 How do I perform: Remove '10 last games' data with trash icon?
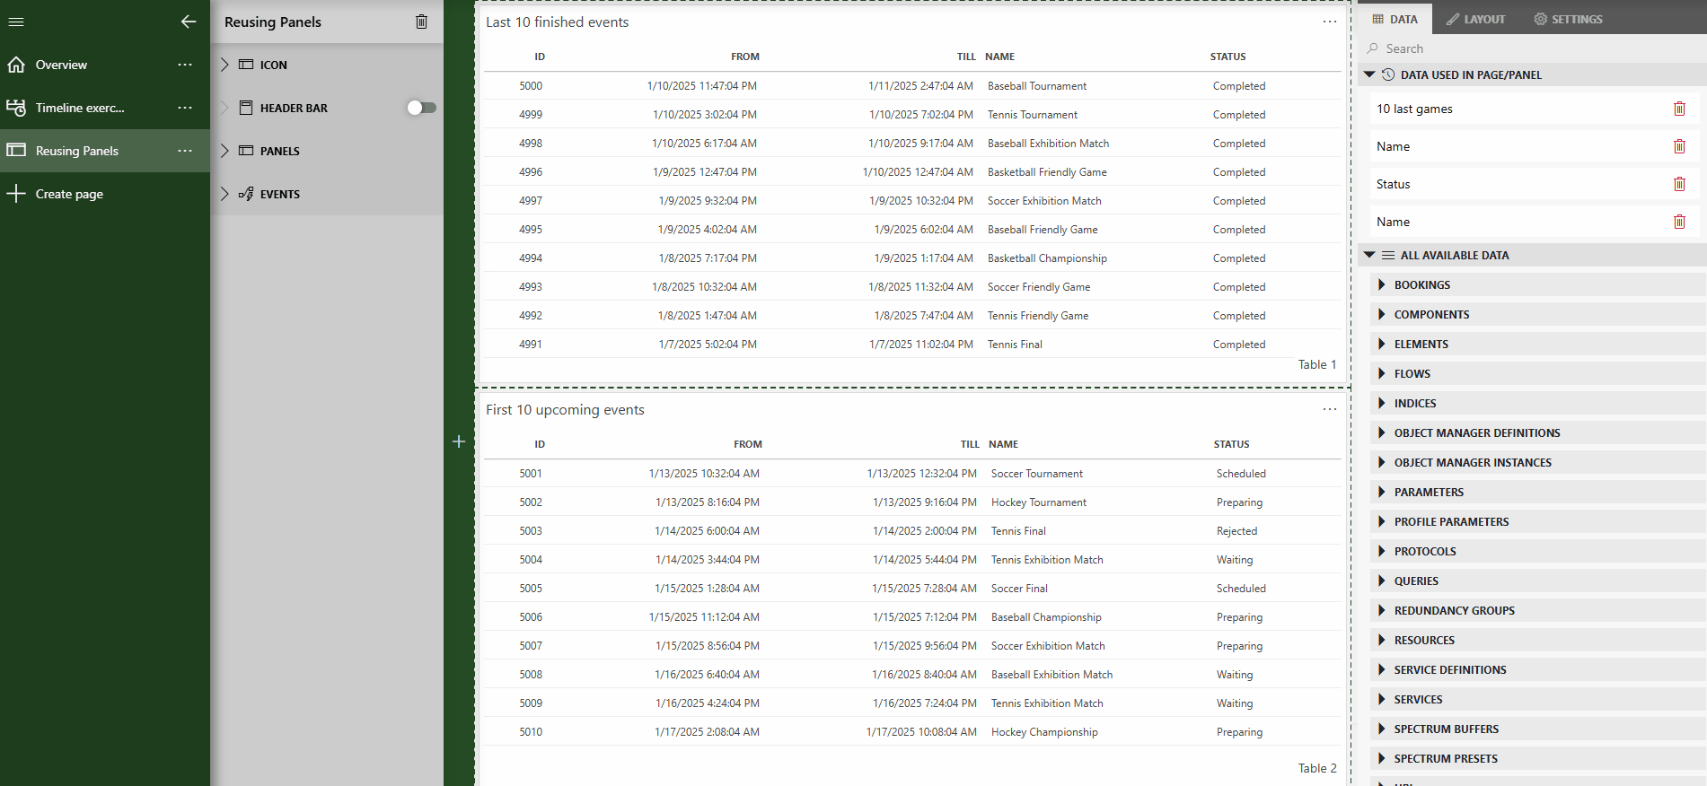tap(1678, 109)
